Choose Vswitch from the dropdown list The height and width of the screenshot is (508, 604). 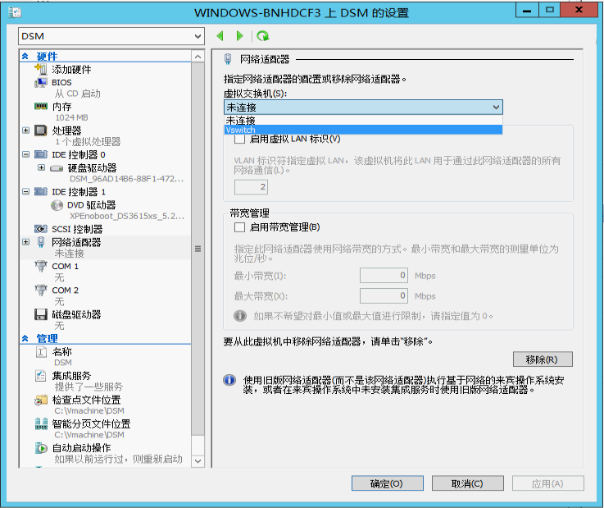363,130
